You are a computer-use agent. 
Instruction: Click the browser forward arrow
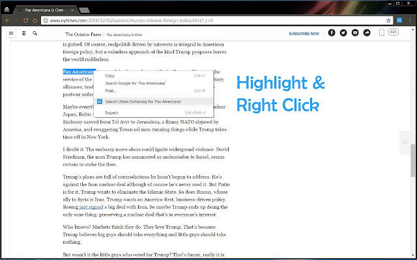coord(17,20)
